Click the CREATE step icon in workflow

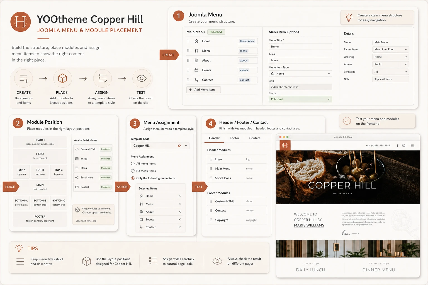pyautogui.click(x=24, y=78)
